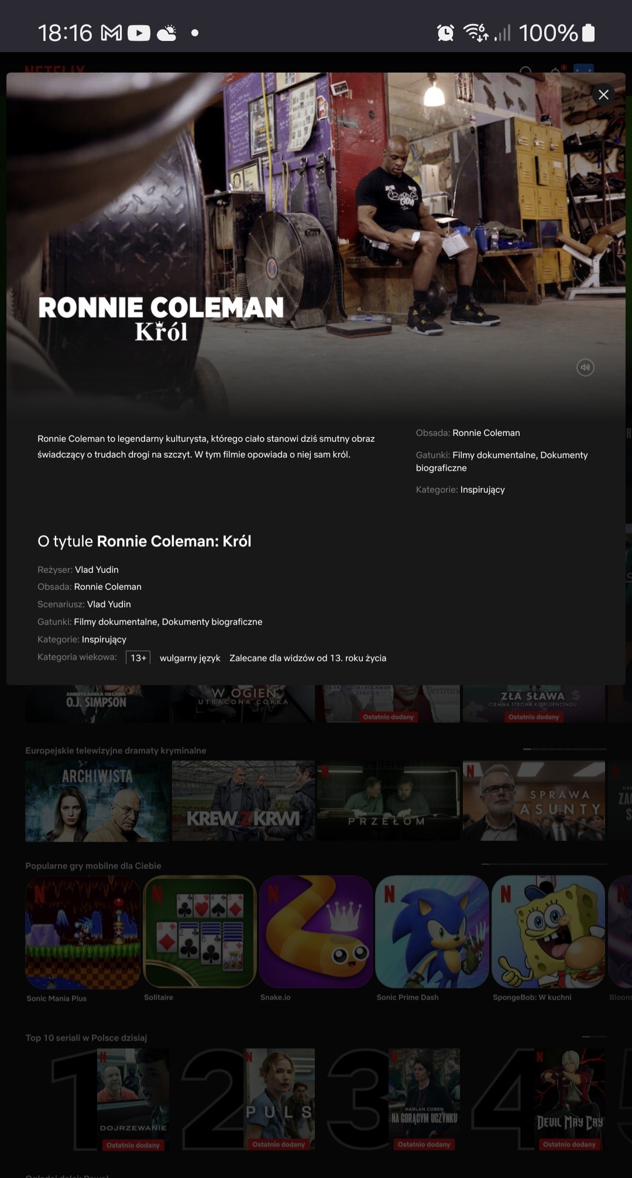Open the Devil May Cry top 10 thumbnail
This screenshot has height=1178, width=632.
click(x=570, y=1099)
